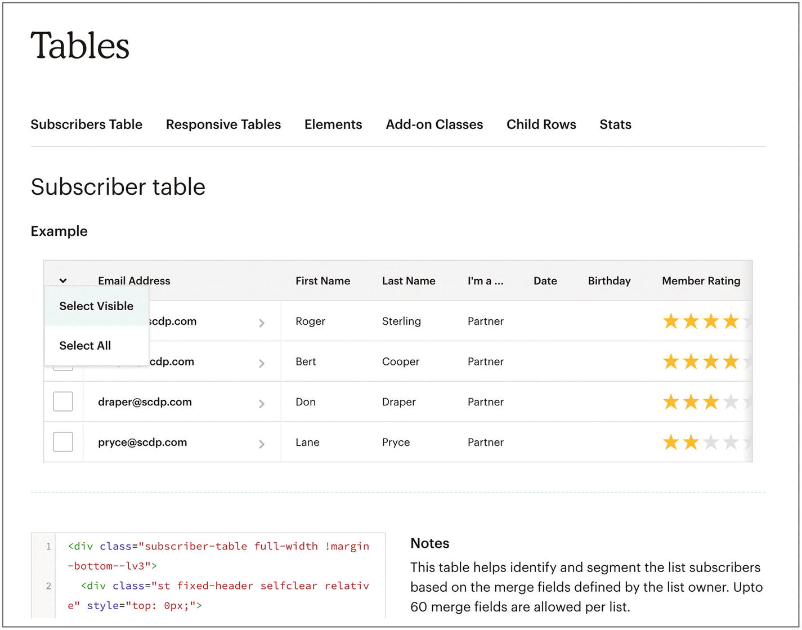The height and width of the screenshot is (630, 802).
Task: Click the first name Don
Action: pyautogui.click(x=306, y=402)
